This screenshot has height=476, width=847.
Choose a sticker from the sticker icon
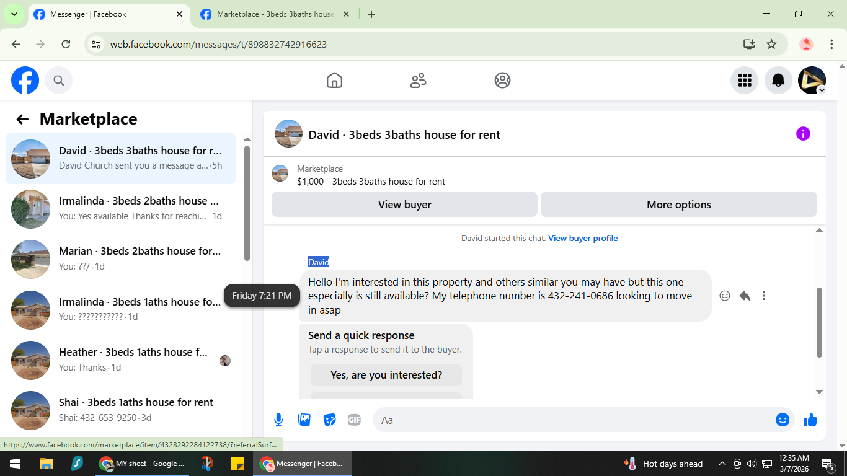pyautogui.click(x=330, y=420)
